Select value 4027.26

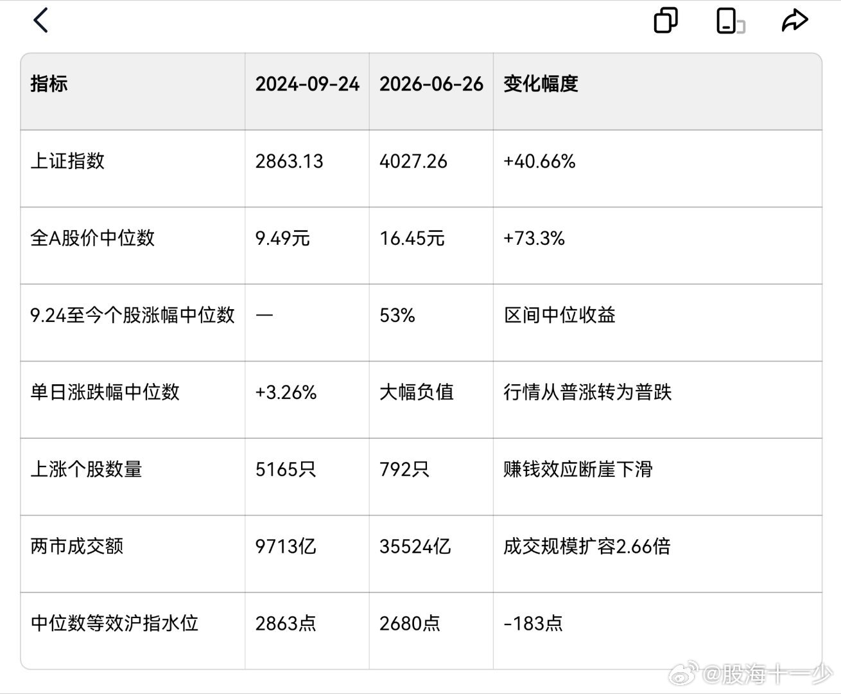coord(413,161)
